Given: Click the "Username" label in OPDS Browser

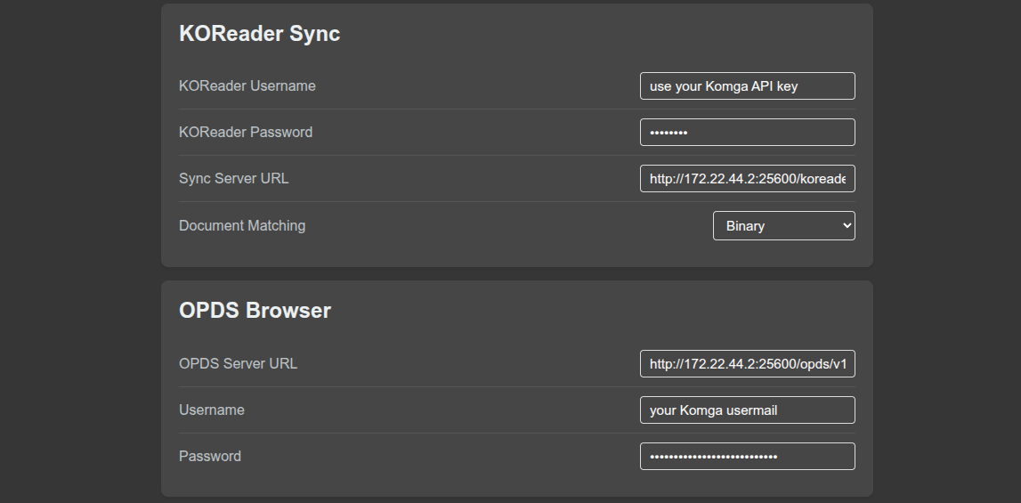Looking at the screenshot, I should tap(211, 410).
